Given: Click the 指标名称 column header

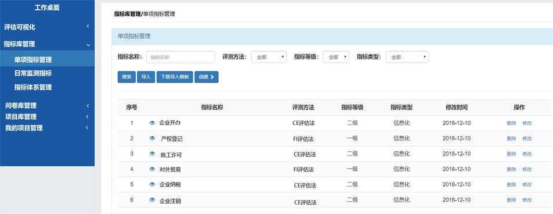Looking at the screenshot, I should [x=212, y=107].
